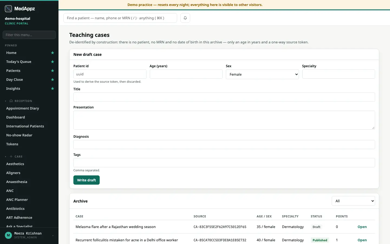
Task: Open the Sex dropdown
Action: [x=262, y=74]
